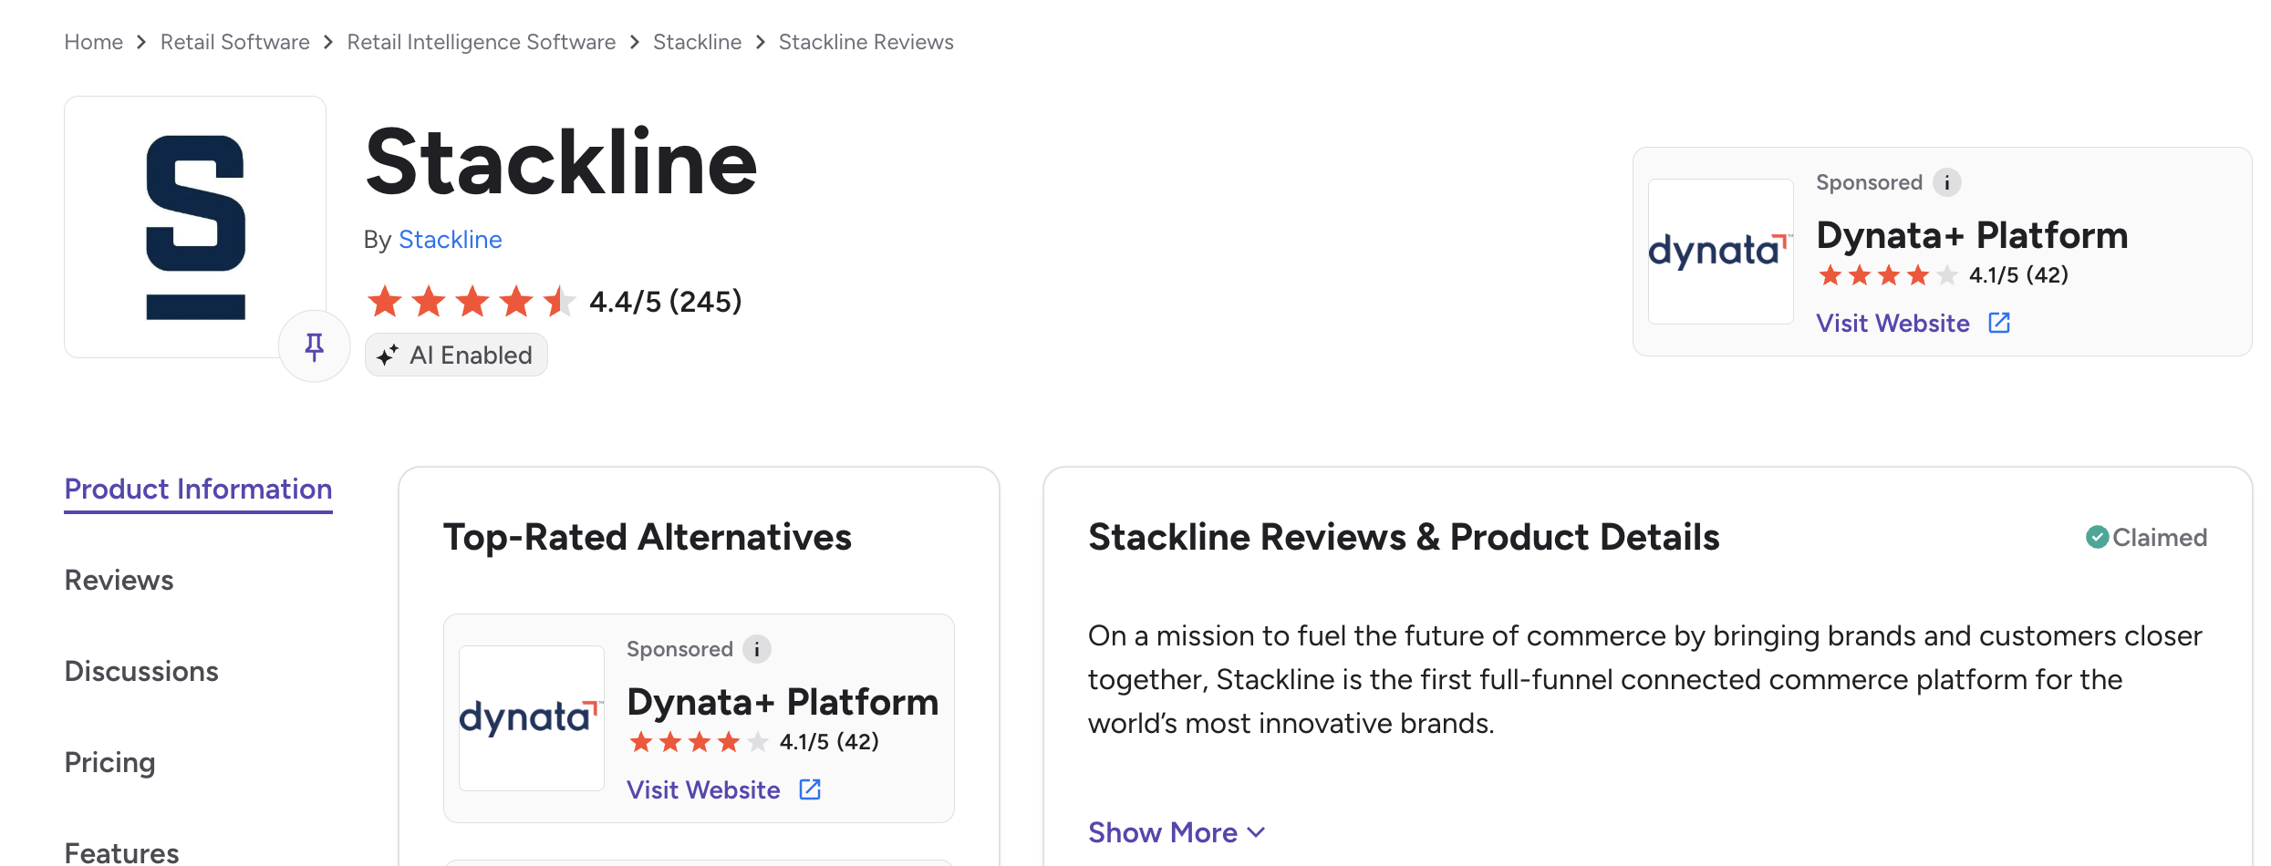
Task: Click dynata logo in Top-Rated Alternatives card
Action: click(532, 718)
